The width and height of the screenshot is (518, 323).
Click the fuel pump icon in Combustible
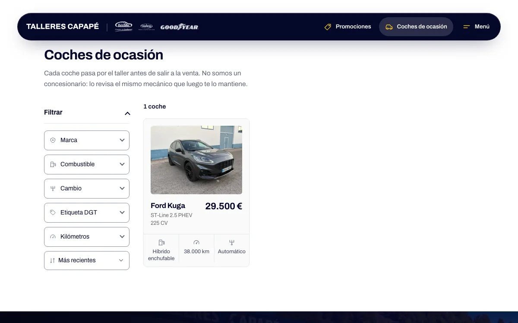click(53, 165)
